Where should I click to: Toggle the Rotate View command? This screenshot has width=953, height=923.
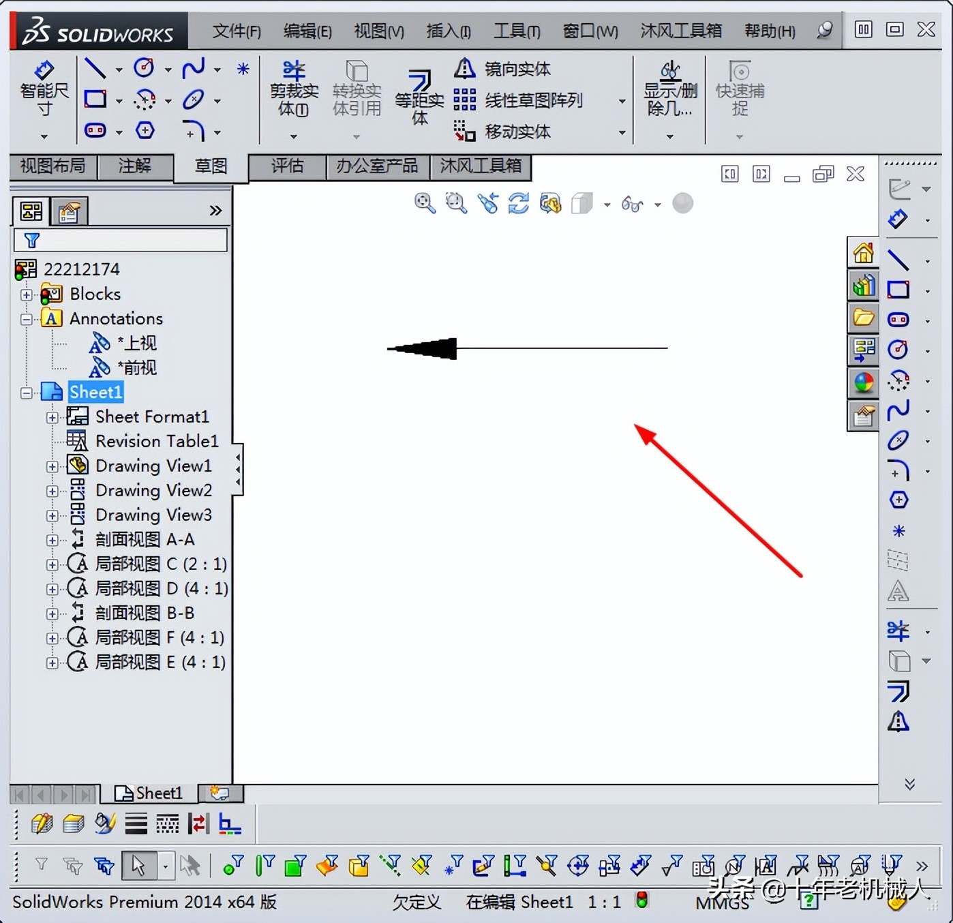[x=519, y=203]
